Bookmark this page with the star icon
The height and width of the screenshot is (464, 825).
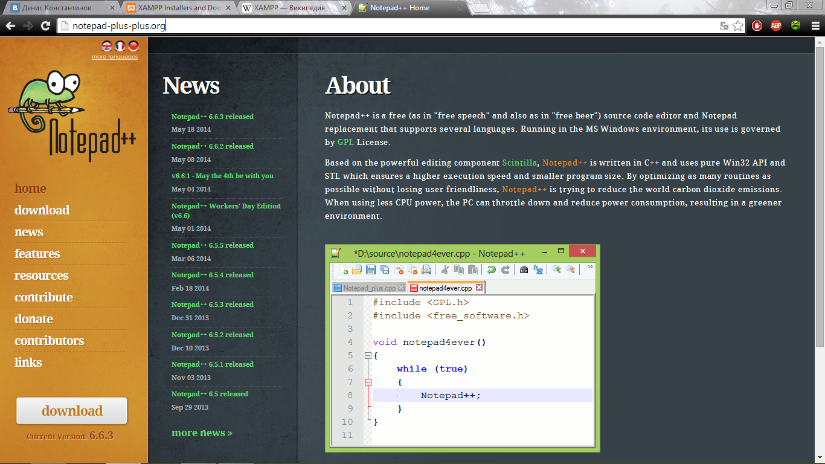click(737, 26)
